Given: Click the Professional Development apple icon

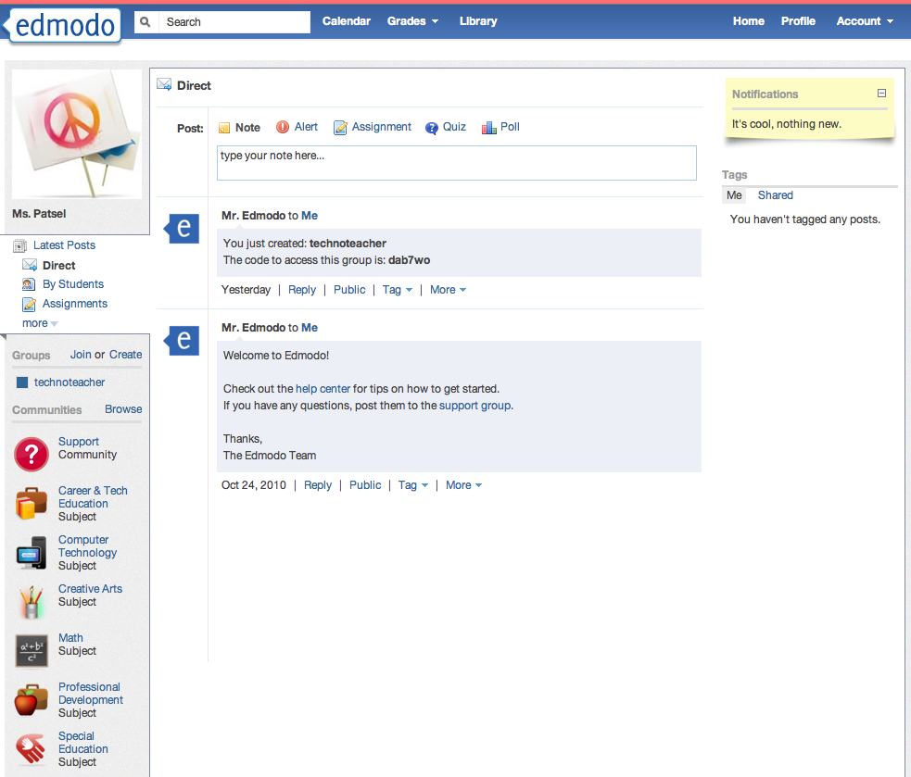Looking at the screenshot, I should point(32,700).
